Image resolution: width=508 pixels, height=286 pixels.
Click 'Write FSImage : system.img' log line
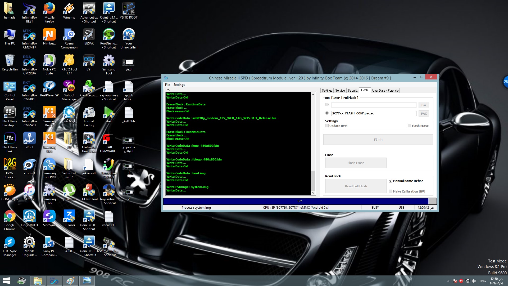(187, 187)
